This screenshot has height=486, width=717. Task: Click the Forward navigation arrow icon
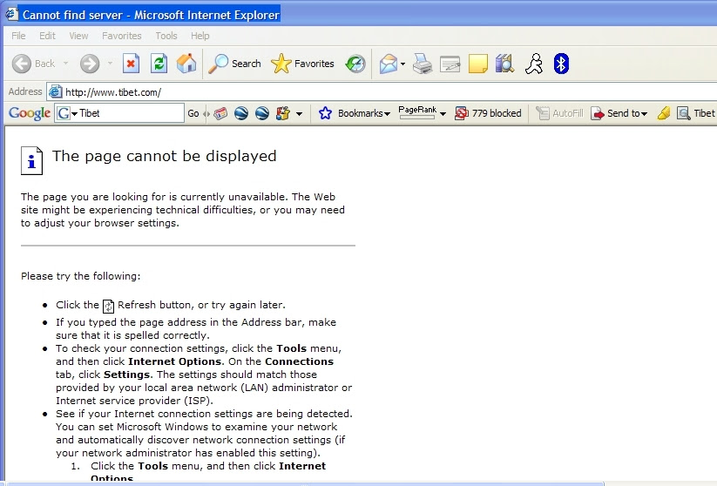coord(90,64)
